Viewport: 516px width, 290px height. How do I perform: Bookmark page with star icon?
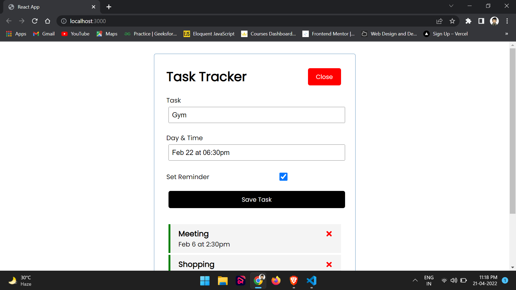point(452,21)
